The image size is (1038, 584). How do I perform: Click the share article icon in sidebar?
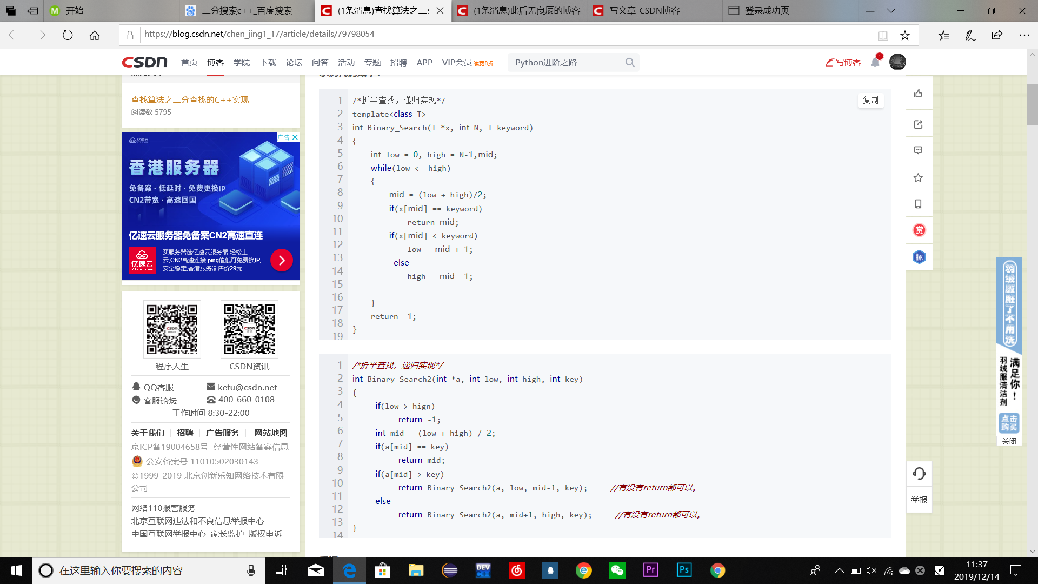click(x=918, y=124)
